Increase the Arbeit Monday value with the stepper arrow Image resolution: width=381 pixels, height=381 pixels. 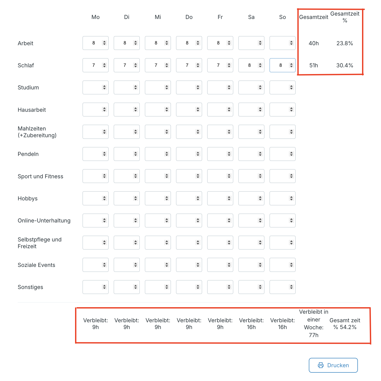[x=104, y=42]
